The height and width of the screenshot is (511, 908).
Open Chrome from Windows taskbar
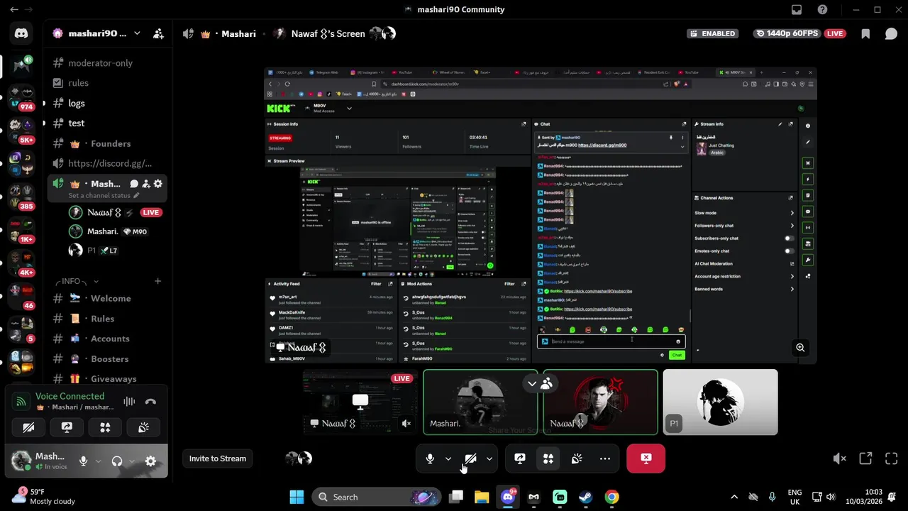tap(611, 498)
